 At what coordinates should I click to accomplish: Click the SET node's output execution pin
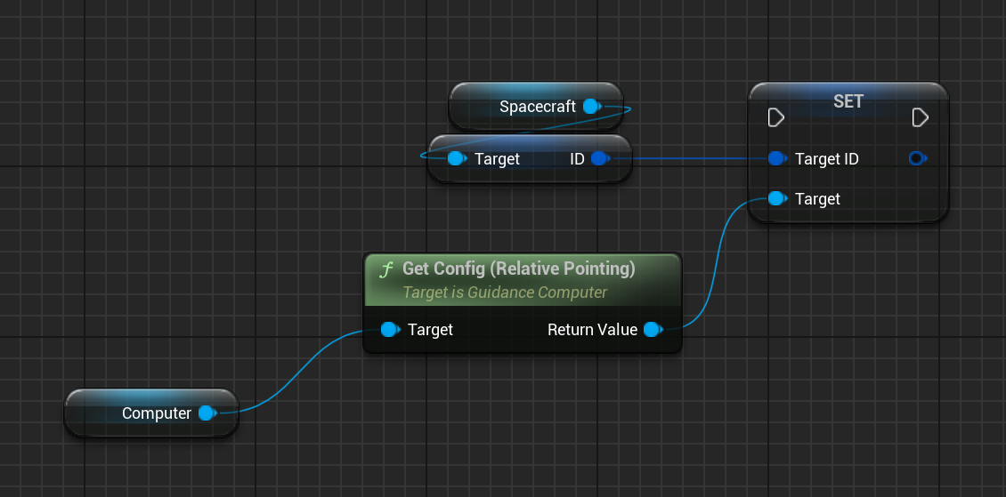click(x=921, y=117)
